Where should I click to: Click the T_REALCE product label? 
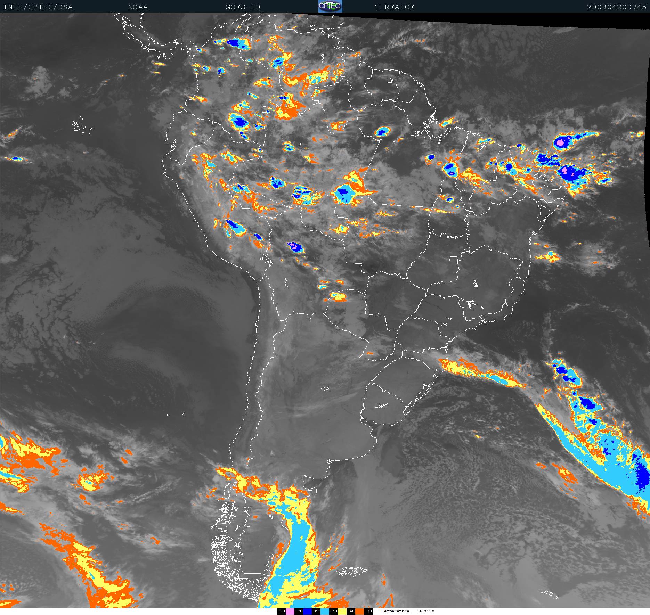pyautogui.click(x=395, y=7)
